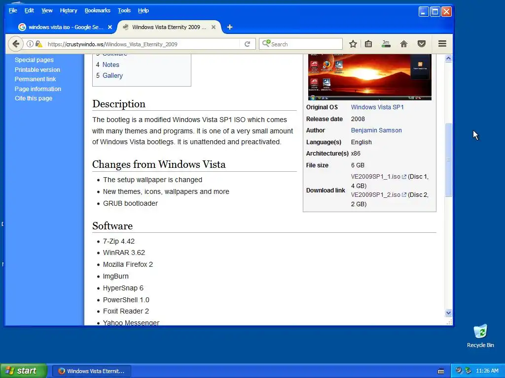Open Printable version link

(37, 70)
